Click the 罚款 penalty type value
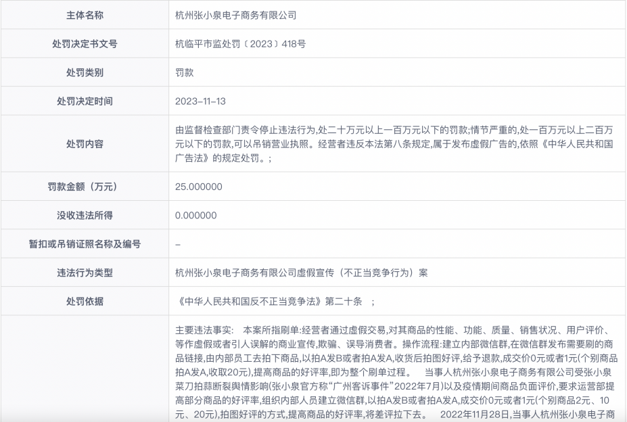Screen dimensions: 627x422 point(183,72)
